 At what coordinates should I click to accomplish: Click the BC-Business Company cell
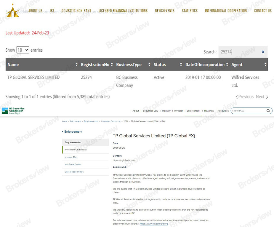(127, 81)
